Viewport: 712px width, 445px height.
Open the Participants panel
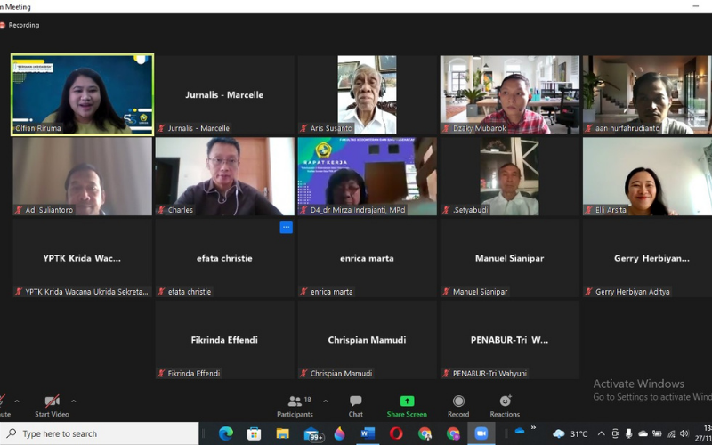tap(295, 406)
